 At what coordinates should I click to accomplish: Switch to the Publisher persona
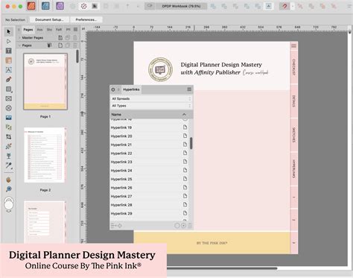31,6
